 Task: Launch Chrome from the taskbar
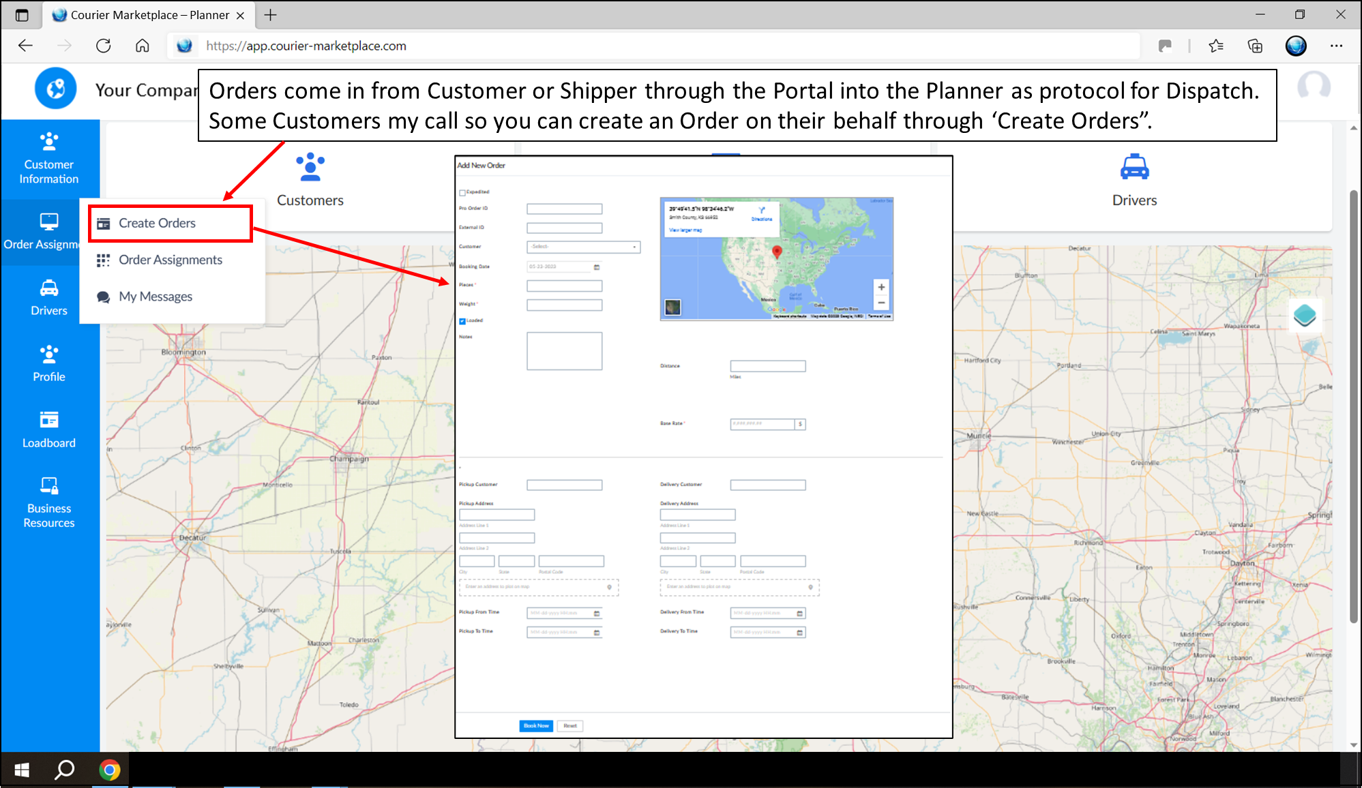[x=109, y=770]
